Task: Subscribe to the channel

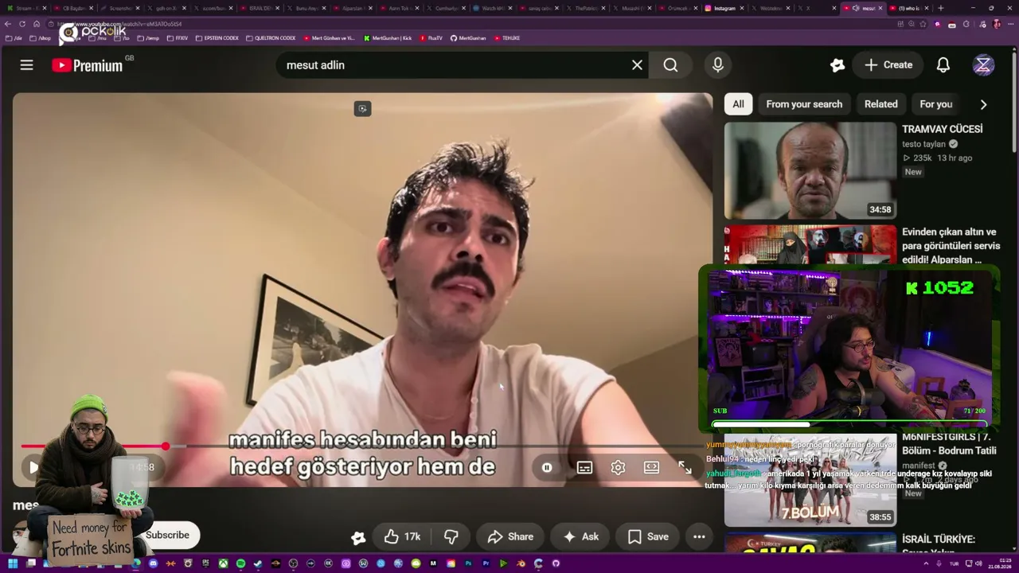Action: 167,536
